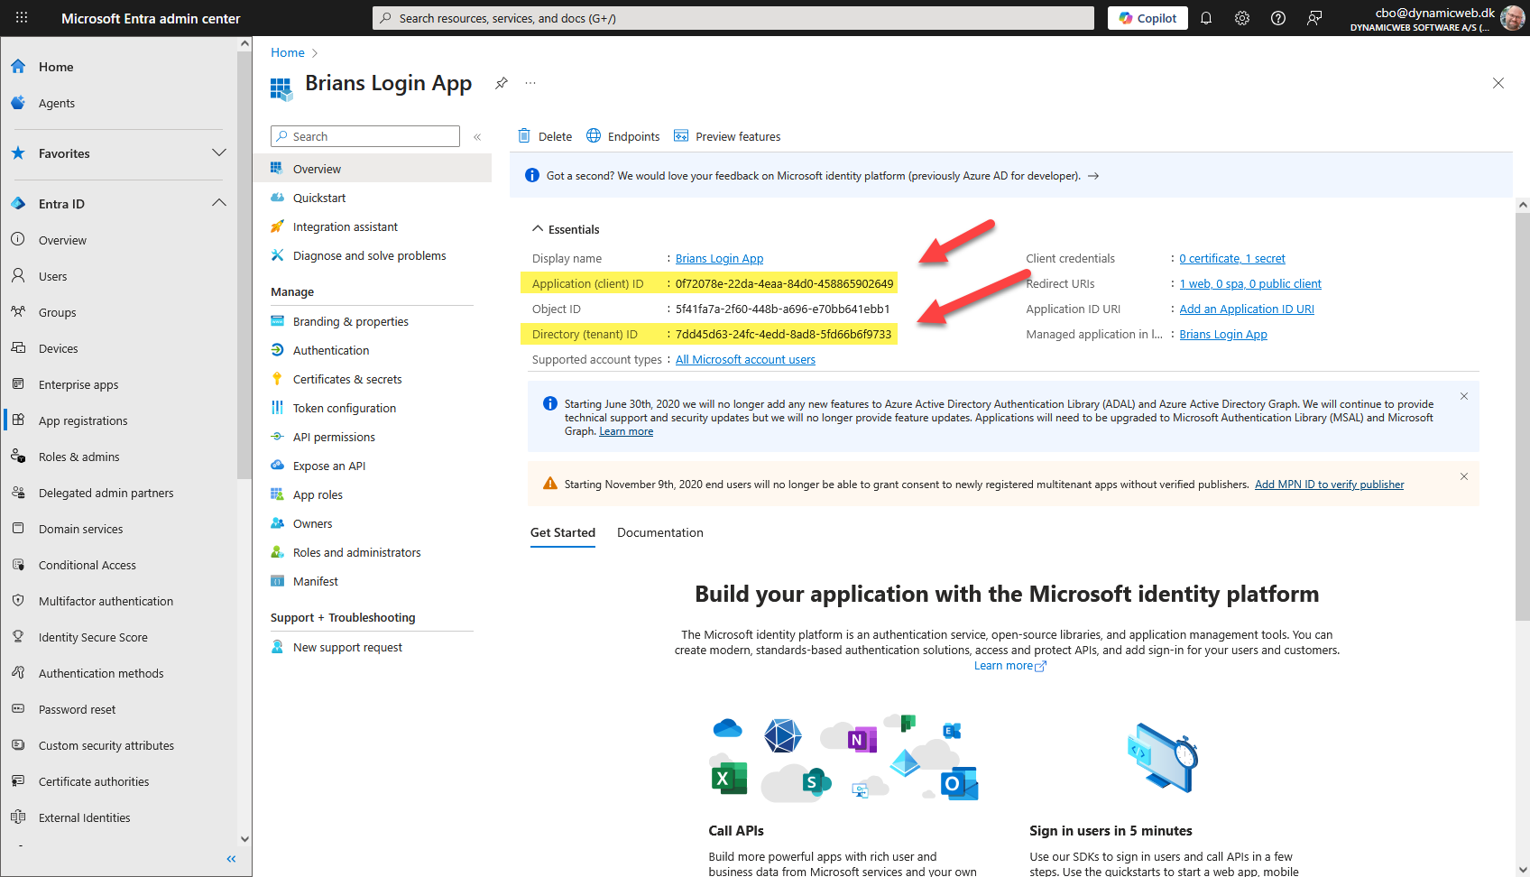The image size is (1530, 877).
Task: Select API permissions in Manage menu
Action: point(334,437)
